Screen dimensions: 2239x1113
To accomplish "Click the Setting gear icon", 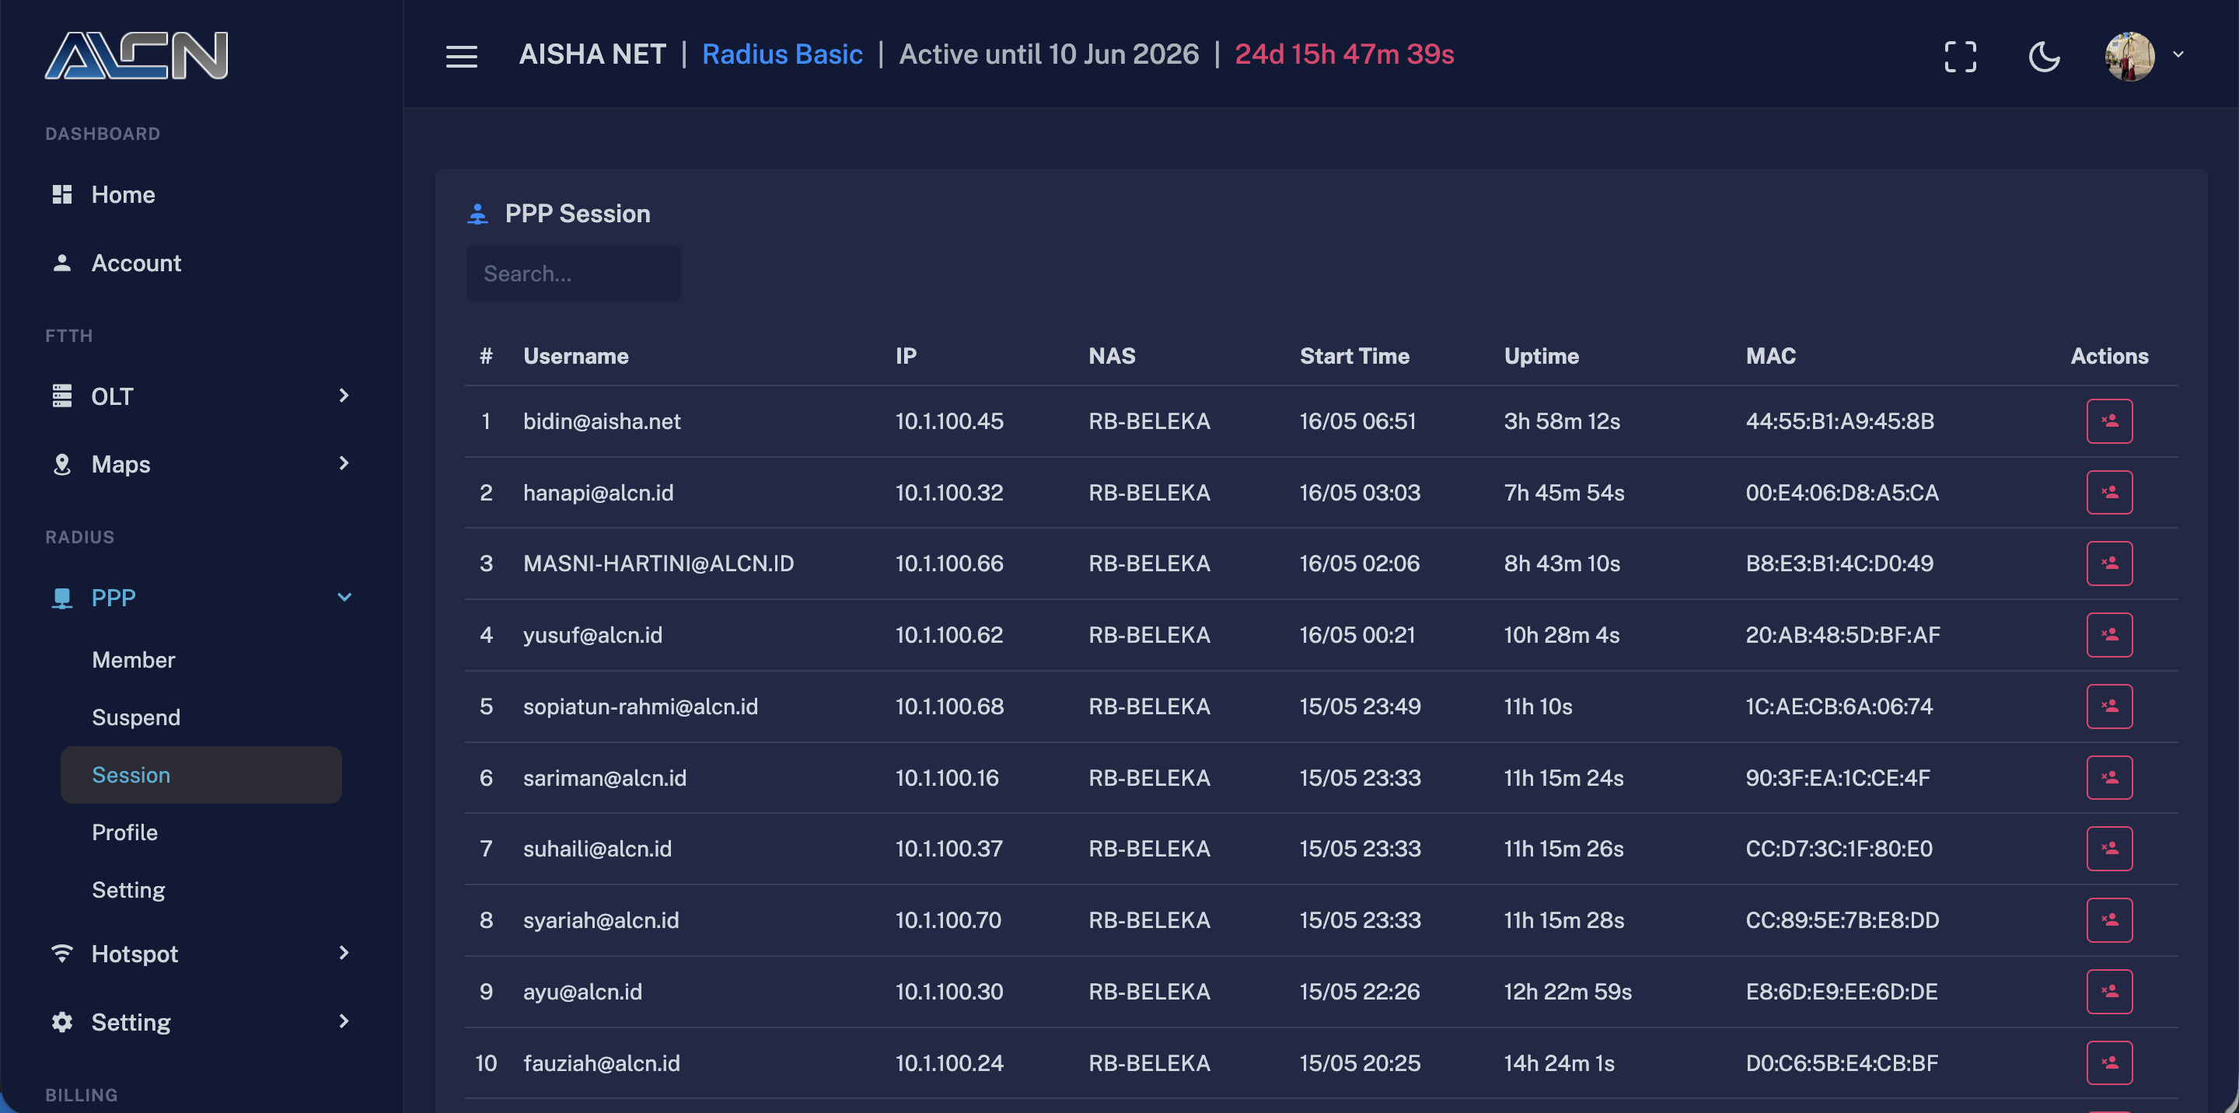I will coord(61,1022).
